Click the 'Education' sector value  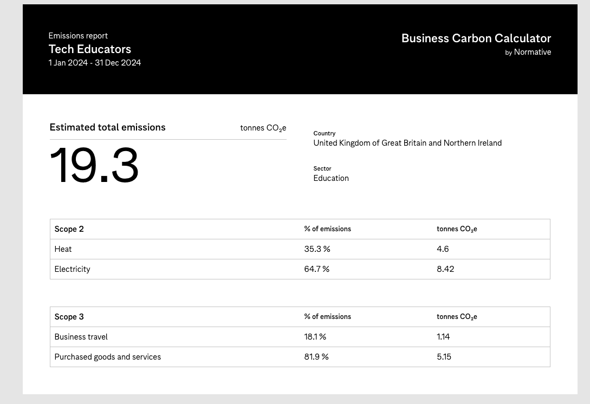point(331,178)
